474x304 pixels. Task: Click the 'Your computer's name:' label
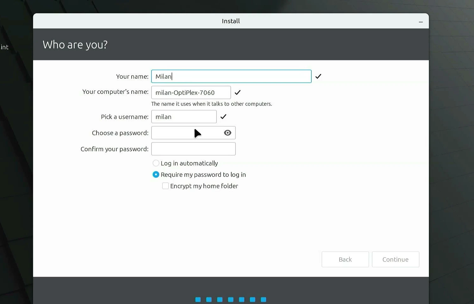click(115, 92)
